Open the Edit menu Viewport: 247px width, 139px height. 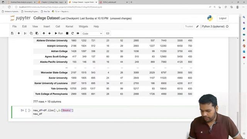[x=24, y=27]
